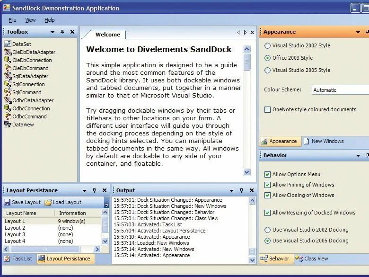Viewport: 369px width, 277px height.
Task: Close the Toolbox panel
Action: point(72,32)
